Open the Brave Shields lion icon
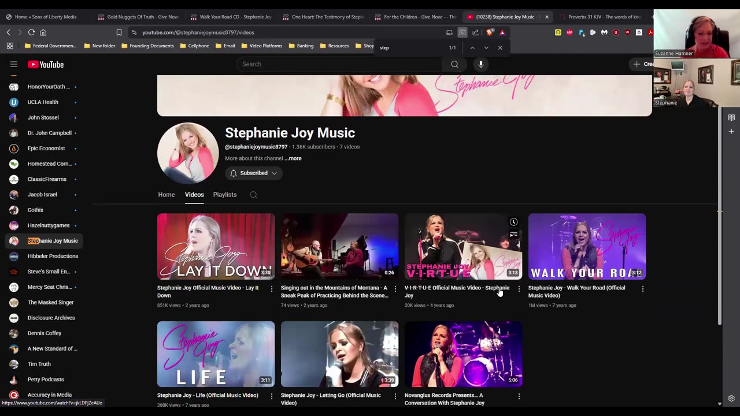Image resolution: width=740 pixels, height=416 pixels. (x=490, y=32)
